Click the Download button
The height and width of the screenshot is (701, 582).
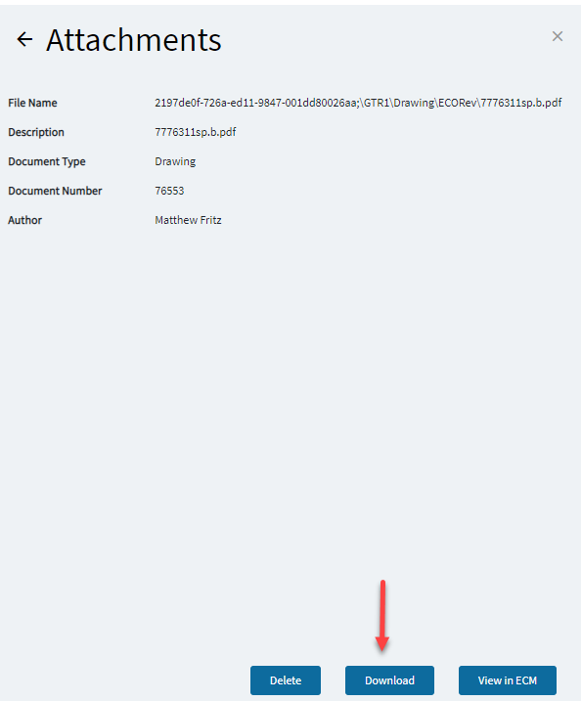point(389,680)
